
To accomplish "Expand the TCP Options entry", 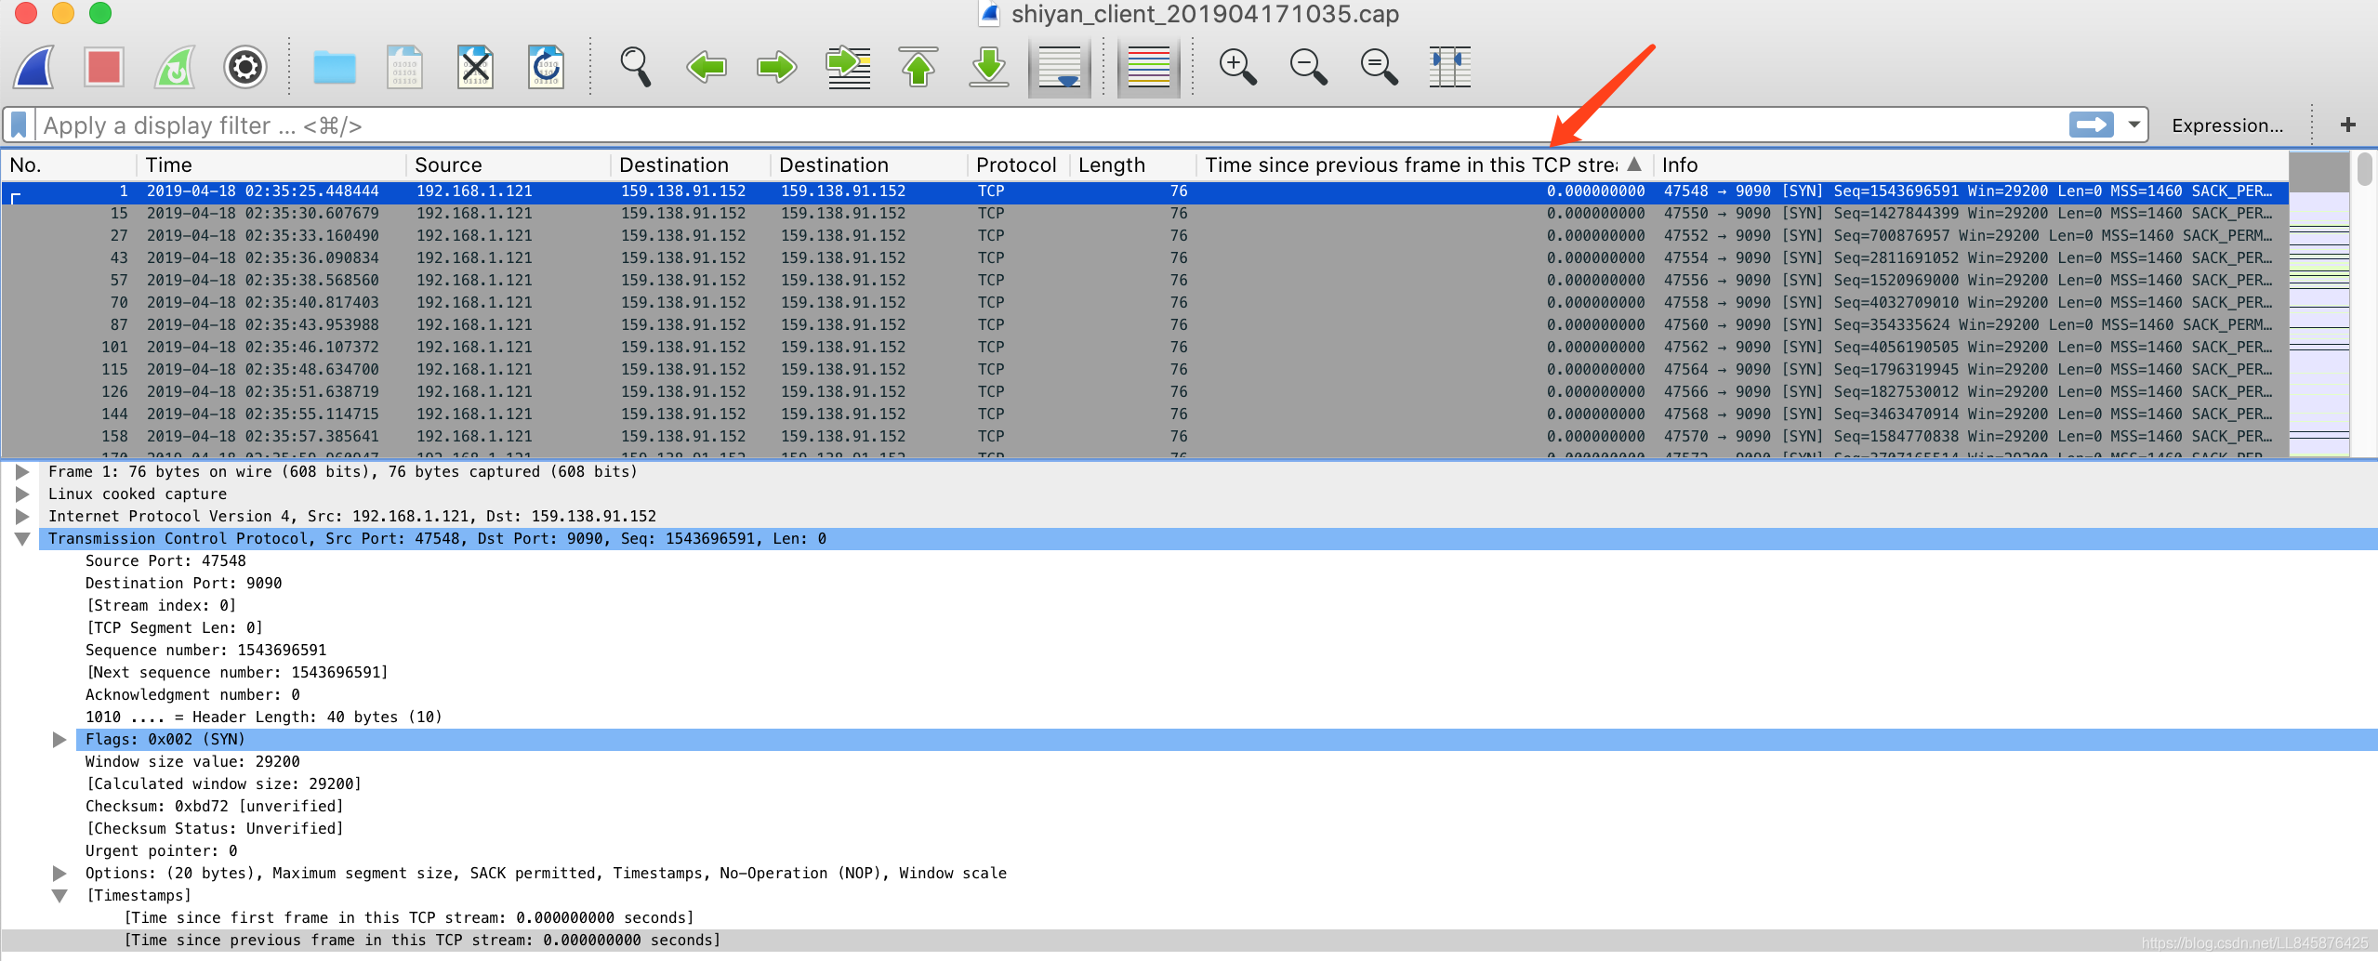I will (x=59, y=874).
